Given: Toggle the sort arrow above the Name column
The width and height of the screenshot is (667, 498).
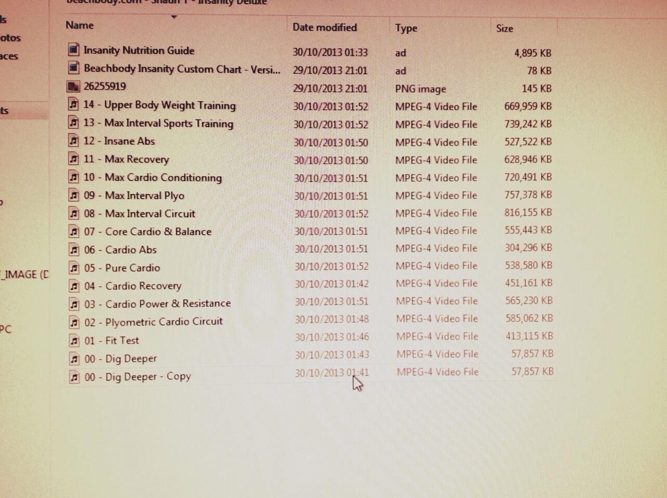Looking at the screenshot, I should 174,17.
